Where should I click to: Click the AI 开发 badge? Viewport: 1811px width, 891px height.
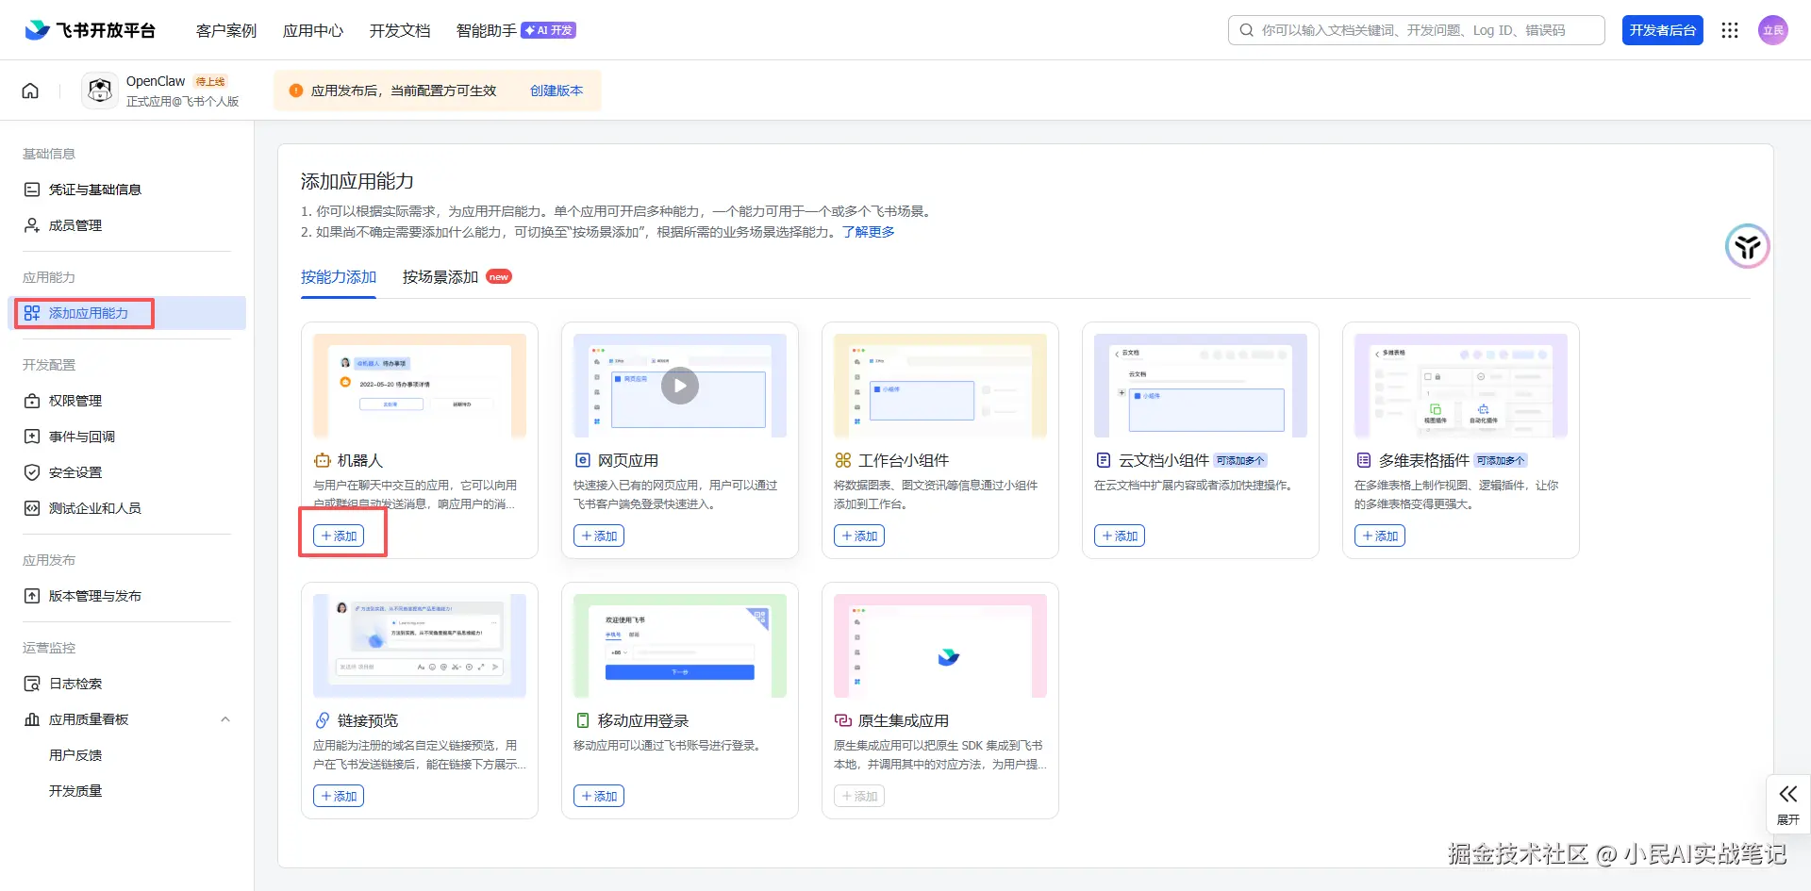pos(549,30)
